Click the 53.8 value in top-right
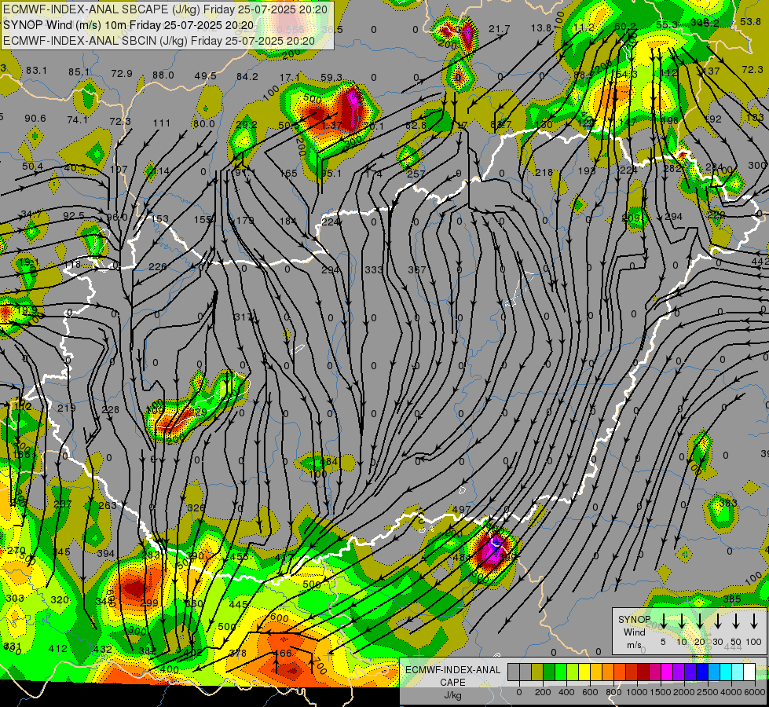This screenshot has width=769, height=707. point(750,21)
